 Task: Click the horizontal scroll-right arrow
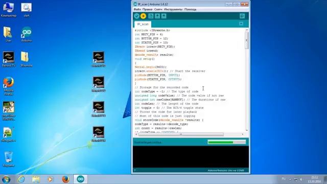[x=243, y=134]
